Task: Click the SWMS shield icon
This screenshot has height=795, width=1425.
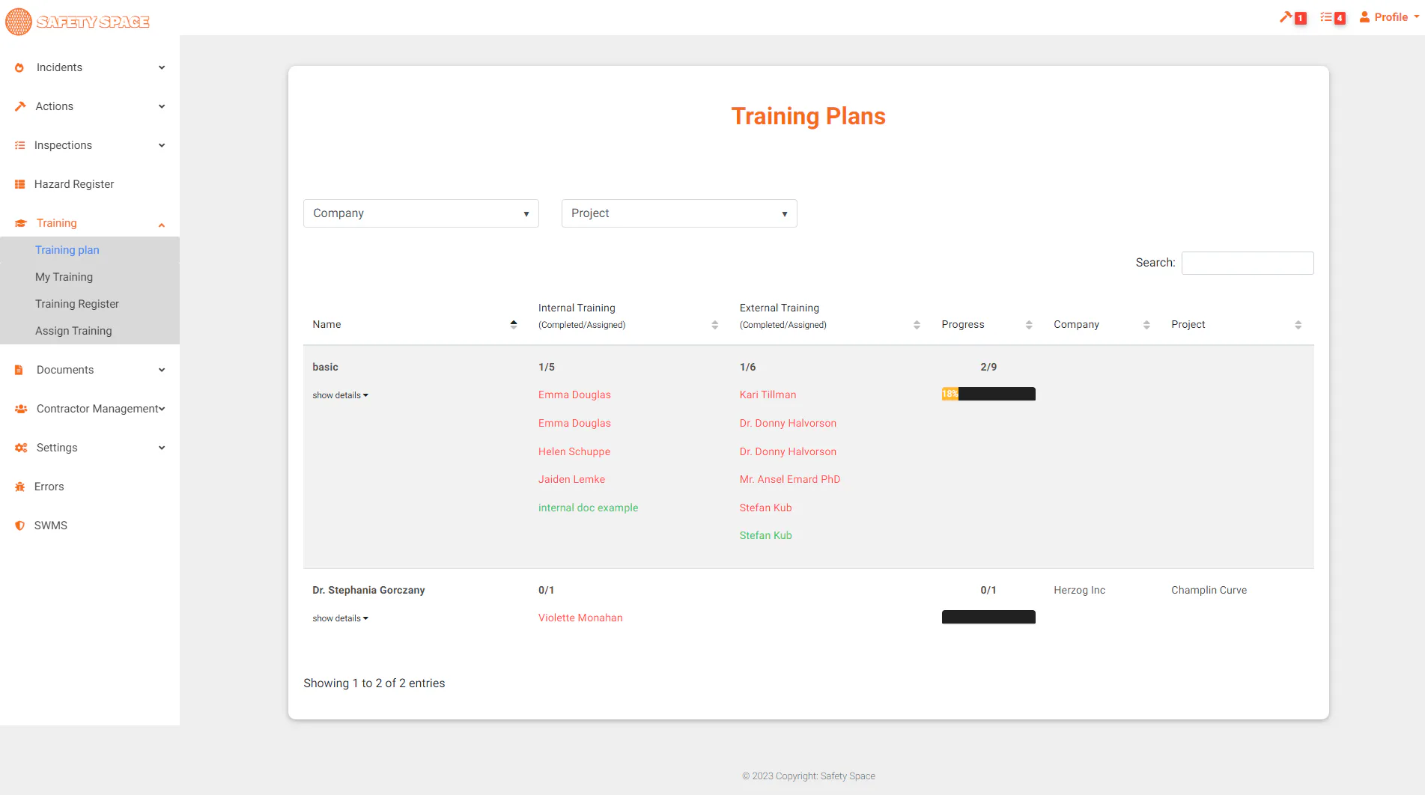Action: coord(20,526)
